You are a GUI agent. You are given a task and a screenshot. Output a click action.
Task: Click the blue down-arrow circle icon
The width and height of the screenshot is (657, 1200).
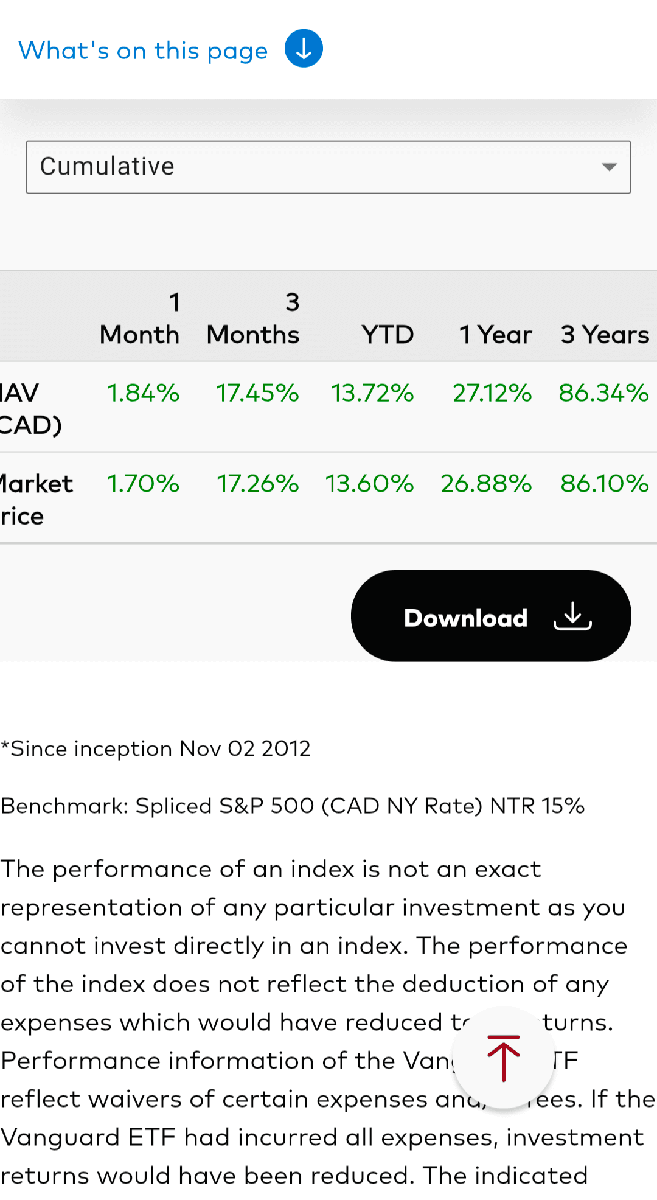pyautogui.click(x=304, y=49)
